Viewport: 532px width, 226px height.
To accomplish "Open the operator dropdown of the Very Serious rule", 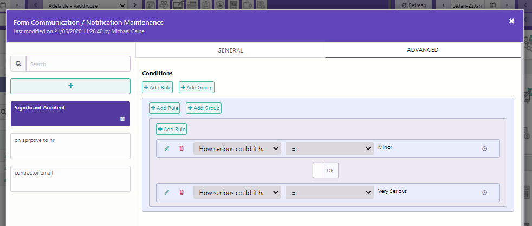I will point(329,192).
